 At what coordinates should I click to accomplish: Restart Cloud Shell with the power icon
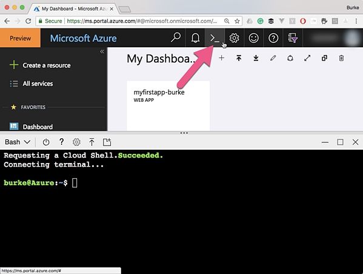coord(46,142)
